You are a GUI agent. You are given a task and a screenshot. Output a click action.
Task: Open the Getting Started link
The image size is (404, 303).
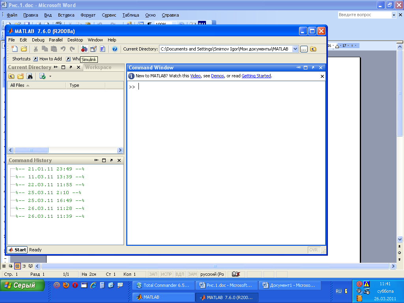coord(256,76)
